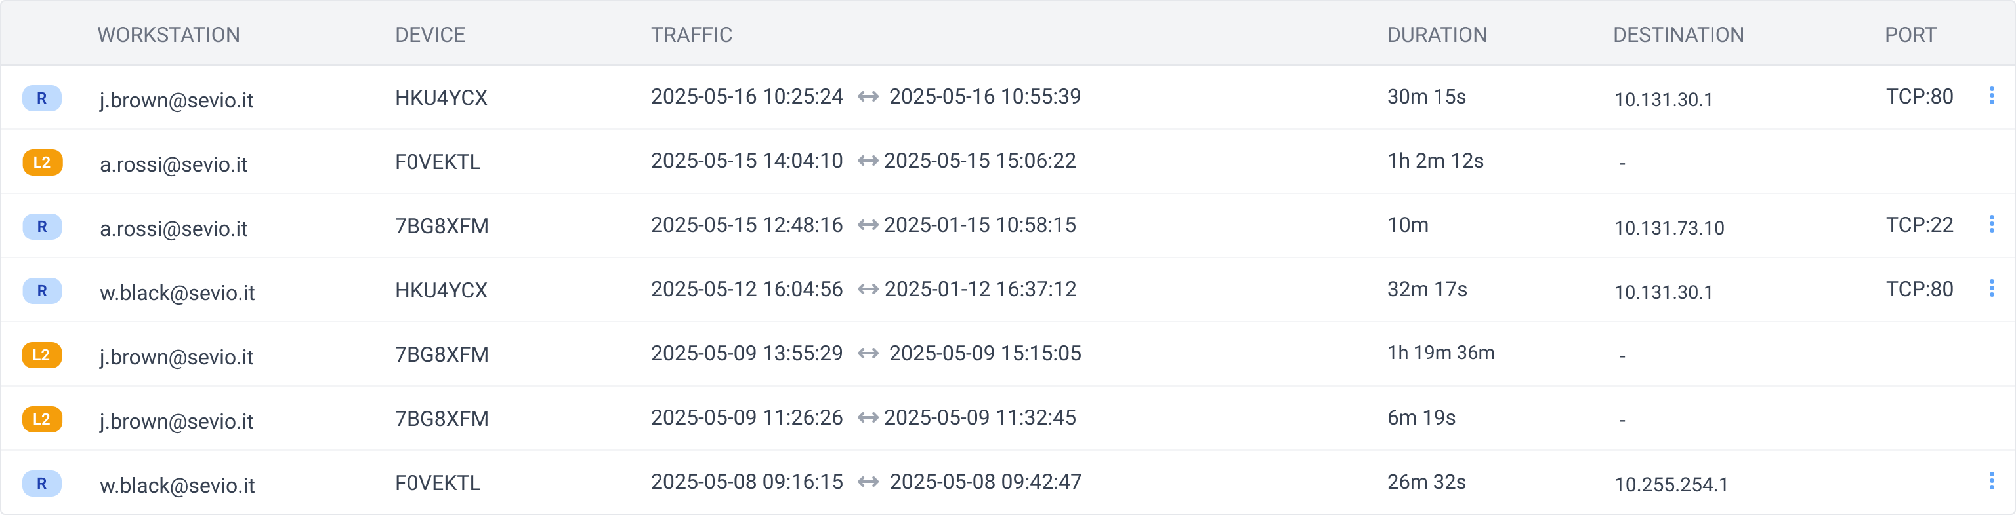The height and width of the screenshot is (515, 2016).
Task: Click the 2025-05-08 09:16:15 traffic entry
Action: point(747,482)
